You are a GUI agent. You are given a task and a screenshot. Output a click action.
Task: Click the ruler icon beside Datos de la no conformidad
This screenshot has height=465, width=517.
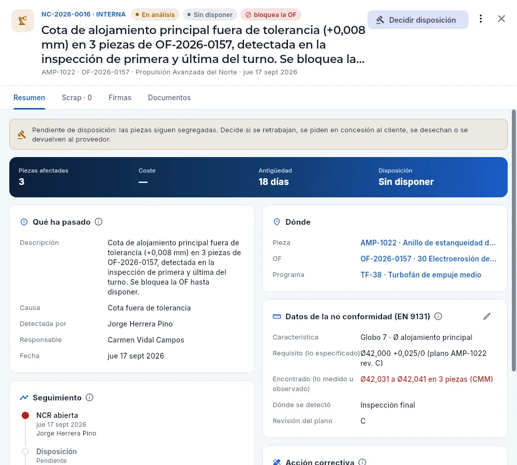click(x=277, y=317)
